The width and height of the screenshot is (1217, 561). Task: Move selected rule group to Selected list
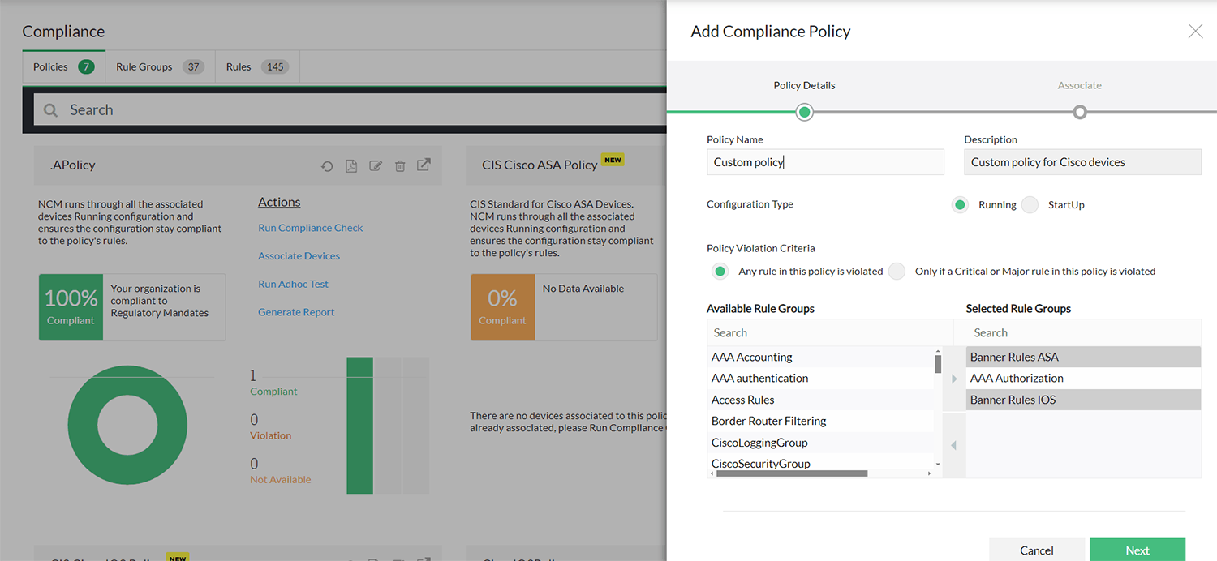point(954,378)
